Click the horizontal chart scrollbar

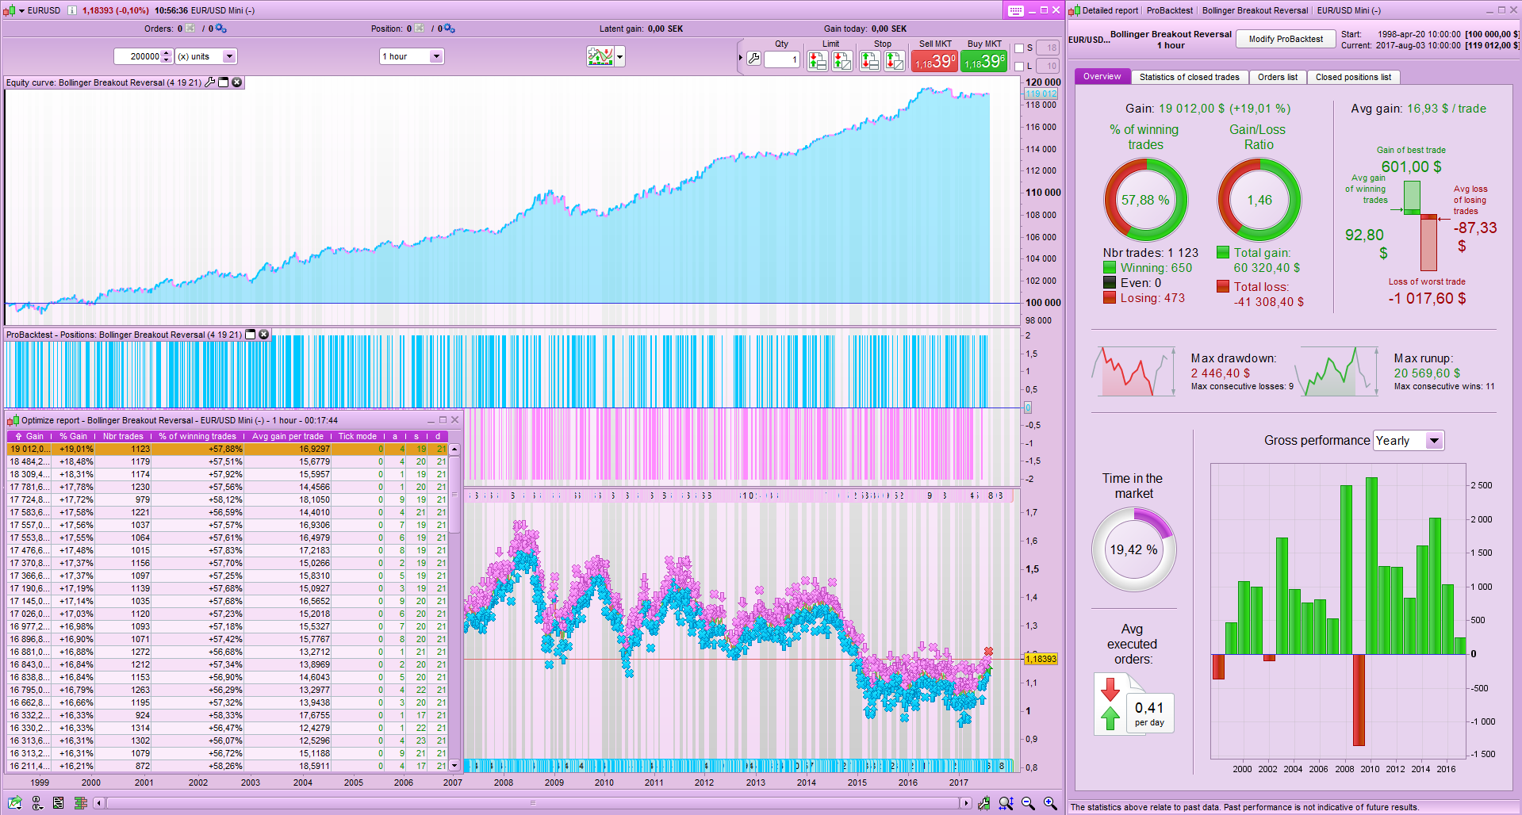tap(532, 803)
